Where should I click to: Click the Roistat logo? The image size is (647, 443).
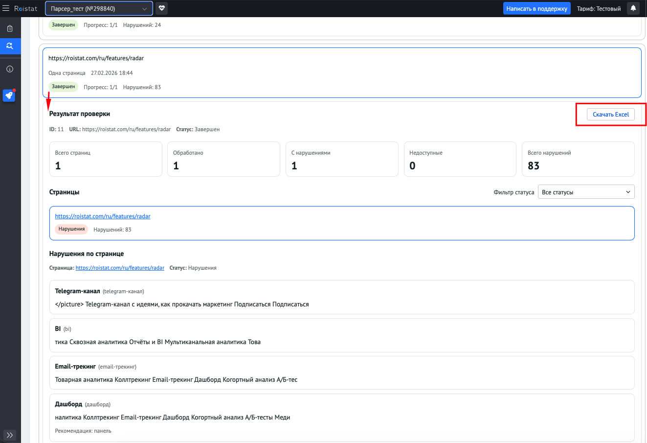click(26, 8)
